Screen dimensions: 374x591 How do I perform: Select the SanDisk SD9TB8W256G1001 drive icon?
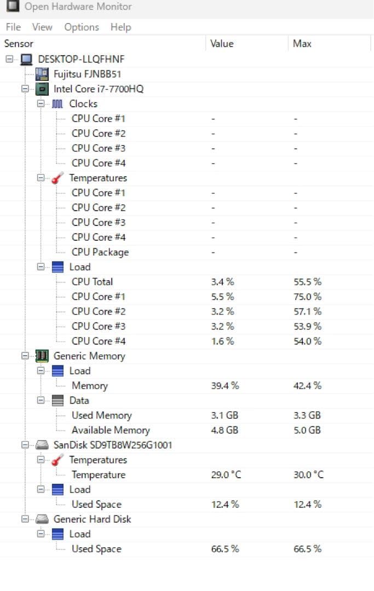click(40, 445)
